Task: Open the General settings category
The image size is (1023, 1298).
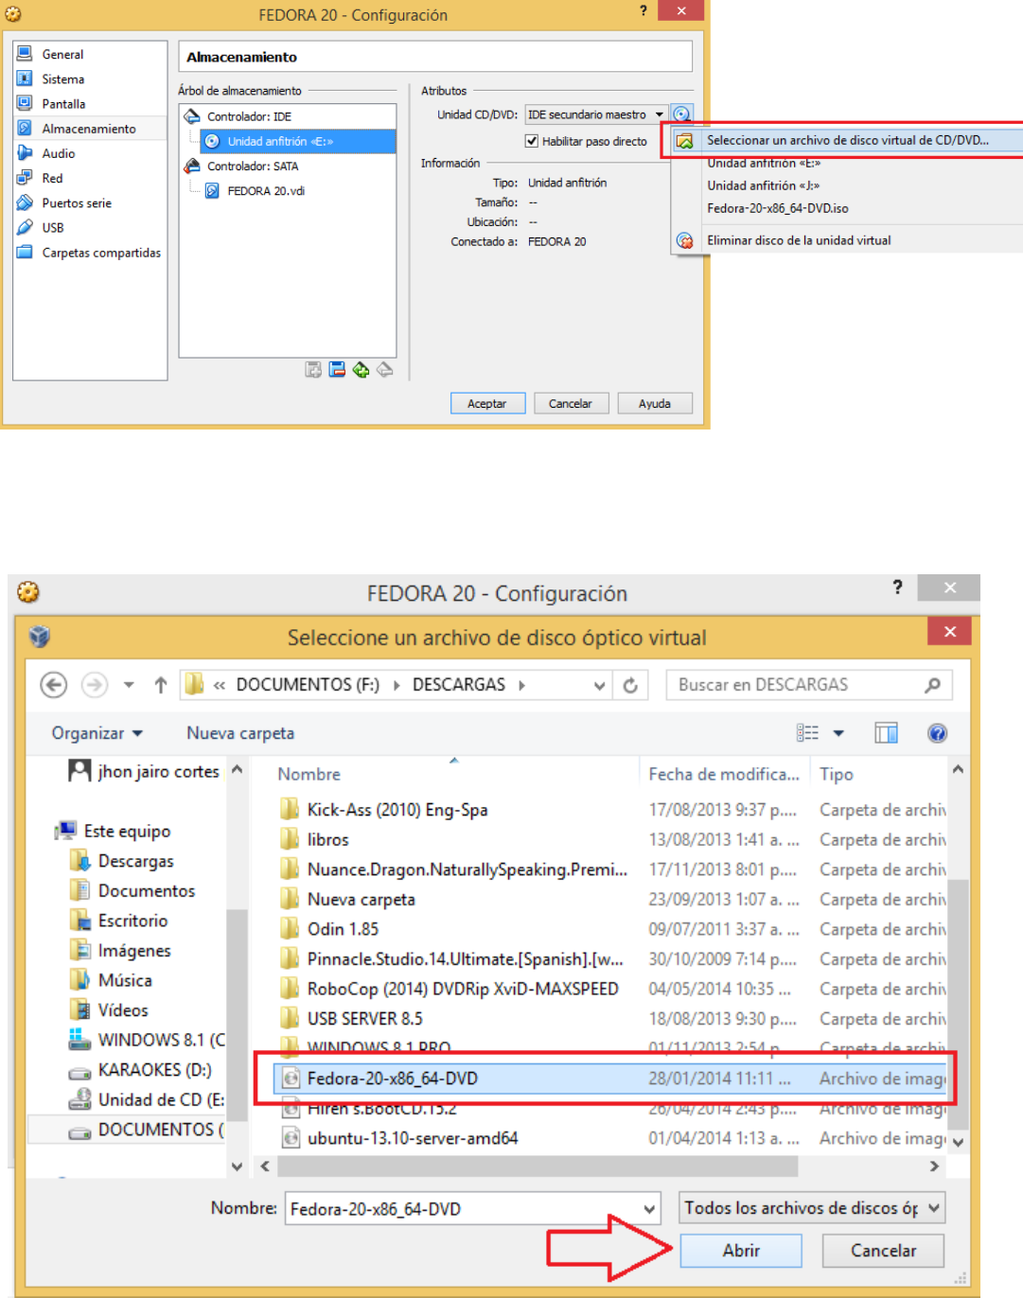Action: click(62, 54)
